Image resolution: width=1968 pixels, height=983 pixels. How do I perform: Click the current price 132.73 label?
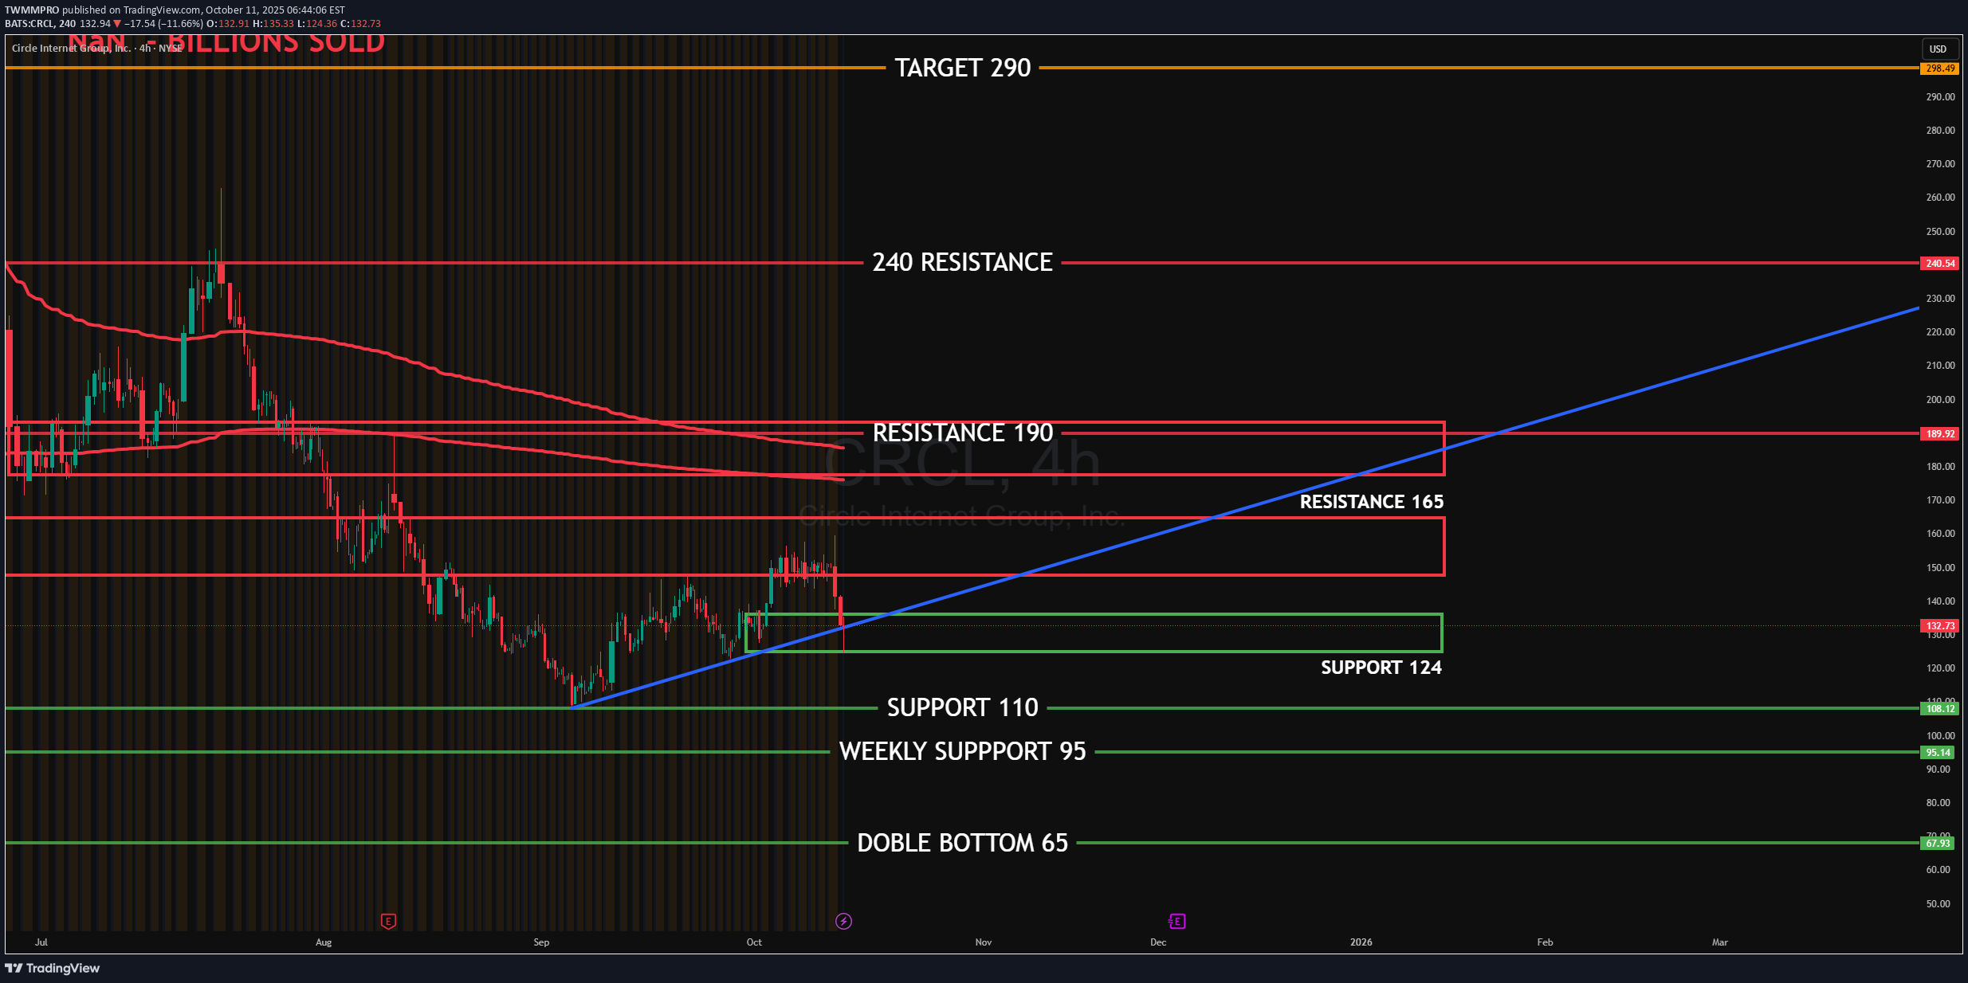tap(1939, 625)
